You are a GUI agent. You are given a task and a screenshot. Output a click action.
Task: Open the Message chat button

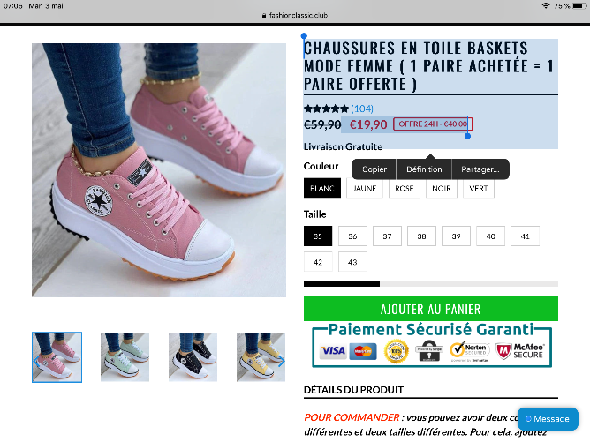point(548,419)
